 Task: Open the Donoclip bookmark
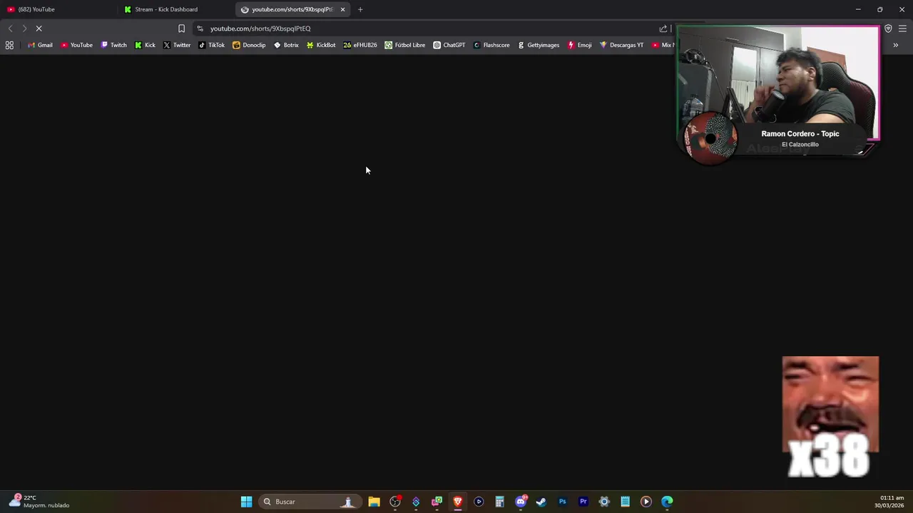[249, 45]
